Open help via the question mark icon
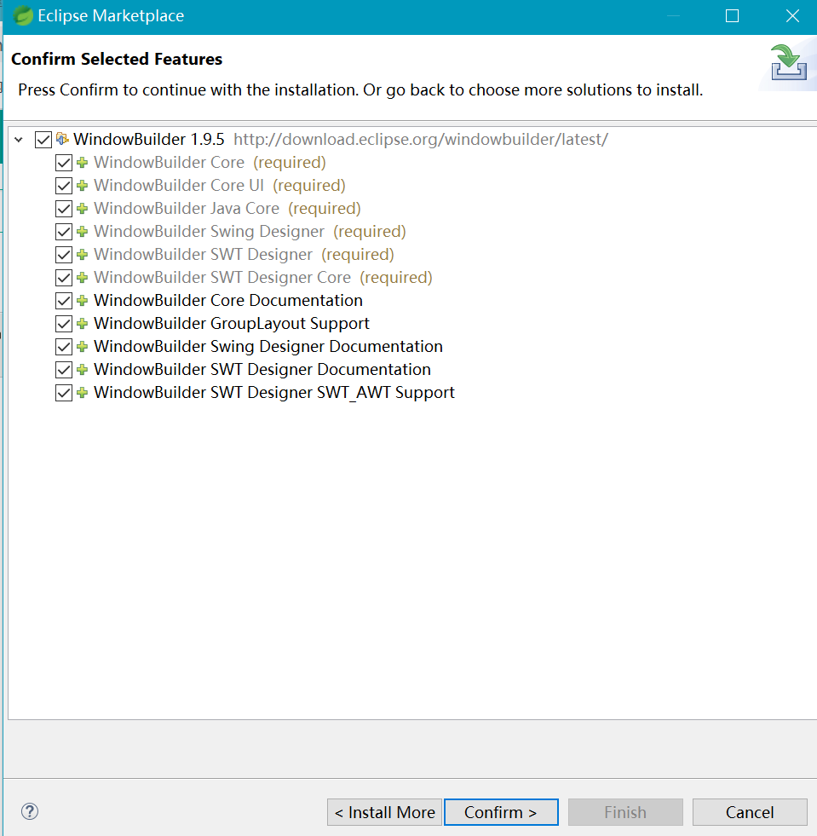This screenshot has height=836, width=817. click(30, 811)
